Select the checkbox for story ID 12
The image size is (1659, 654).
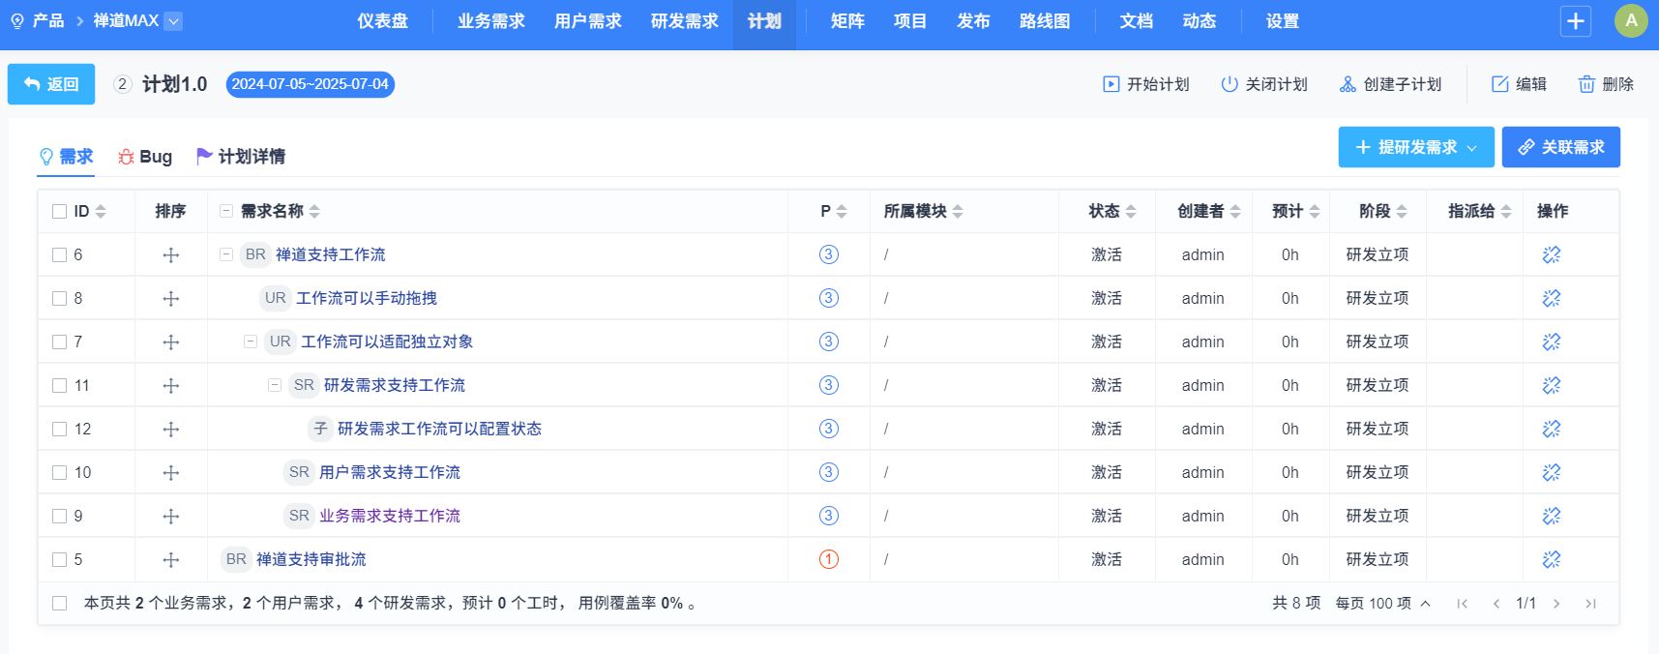coord(60,429)
